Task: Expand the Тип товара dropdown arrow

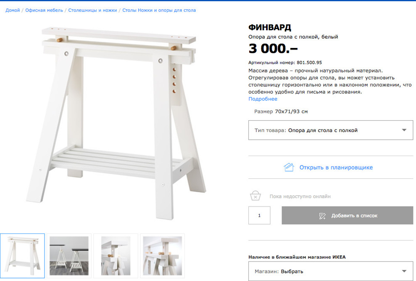Action: (x=404, y=130)
